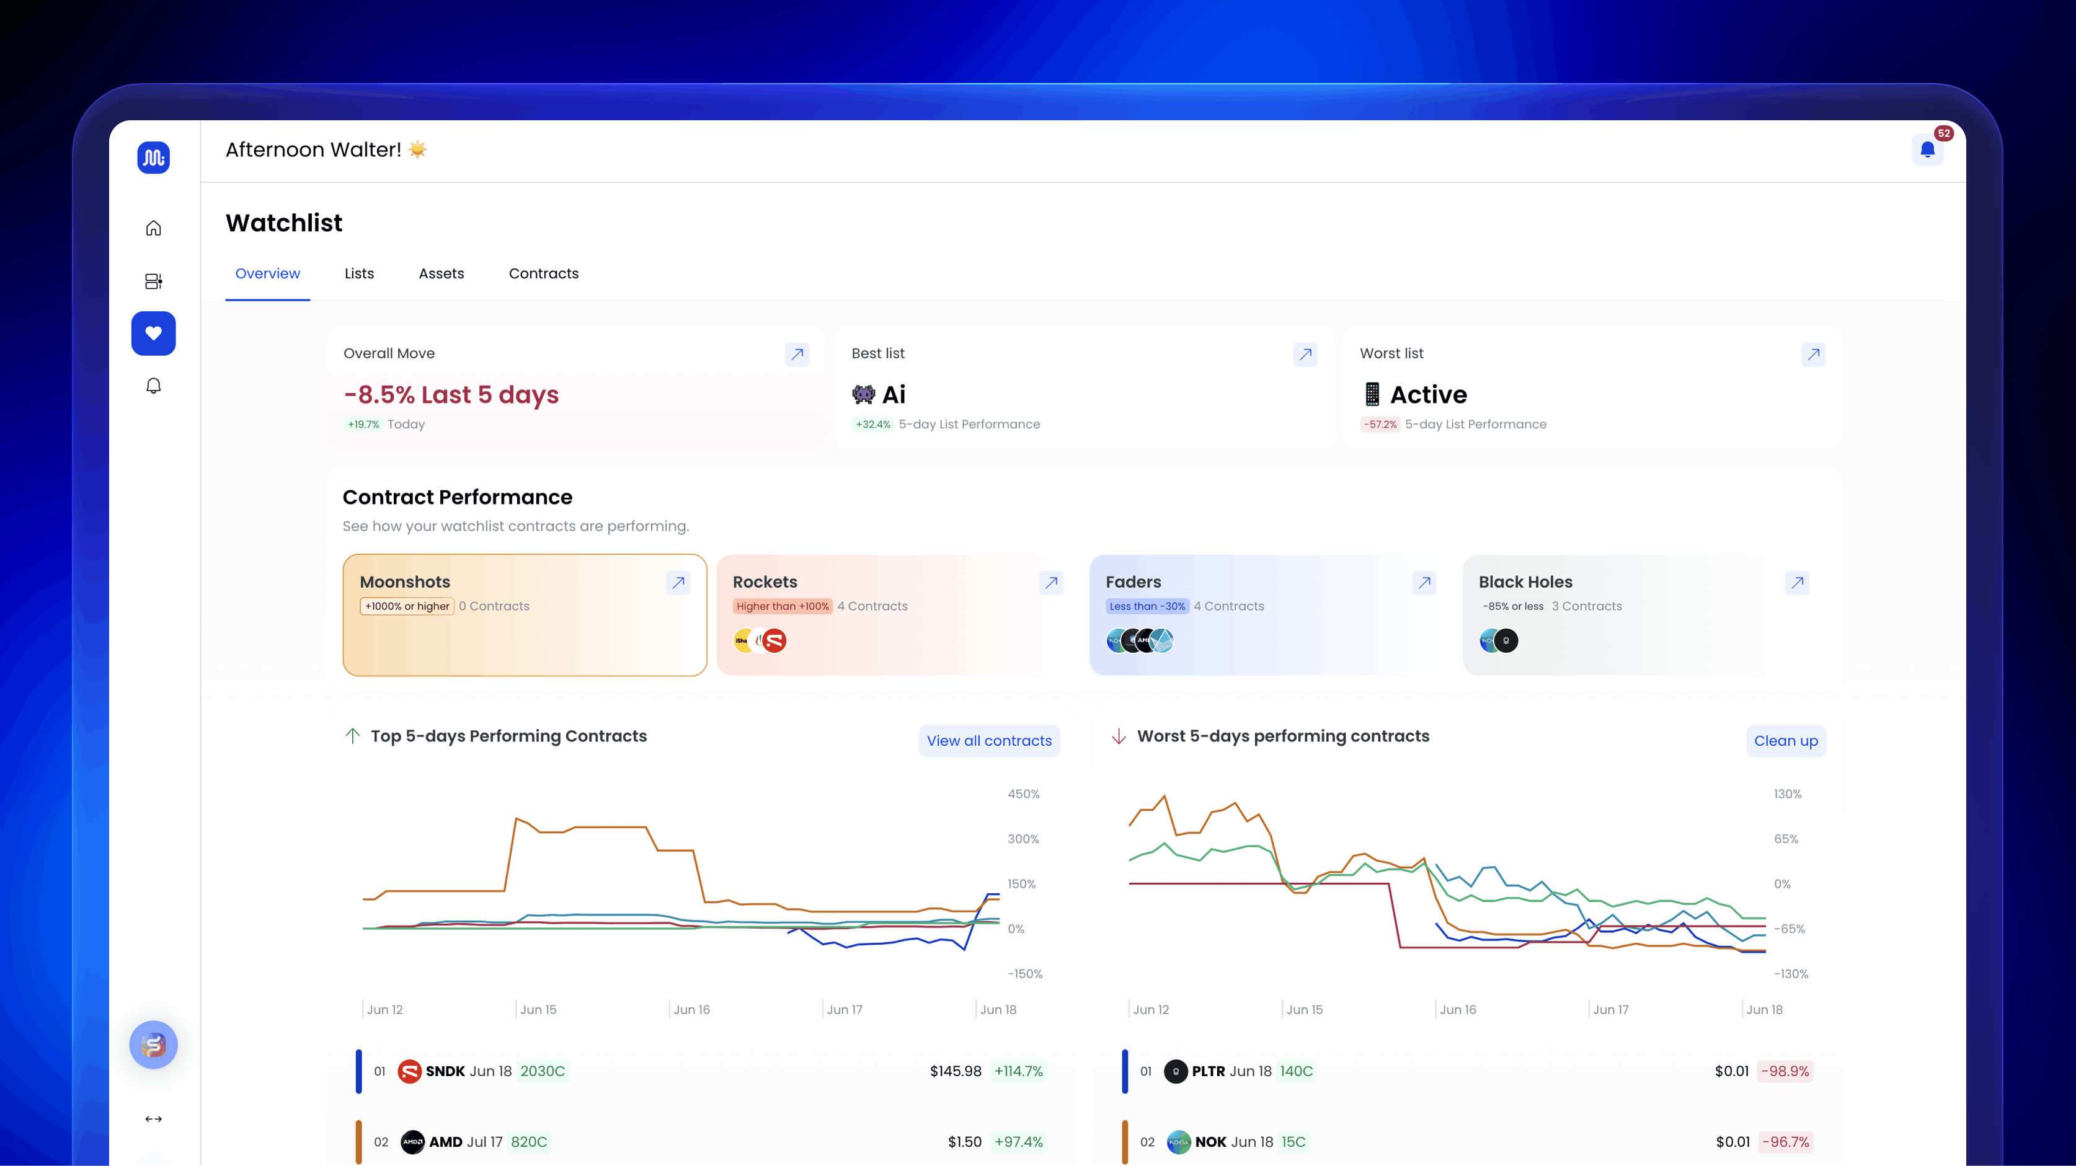
Task: Click the 140C strike tag
Action: pos(1296,1071)
